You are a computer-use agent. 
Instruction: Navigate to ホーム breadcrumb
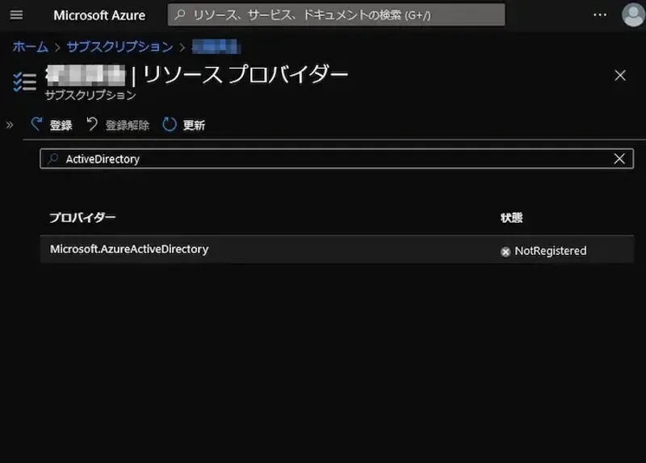coord(30,47)
